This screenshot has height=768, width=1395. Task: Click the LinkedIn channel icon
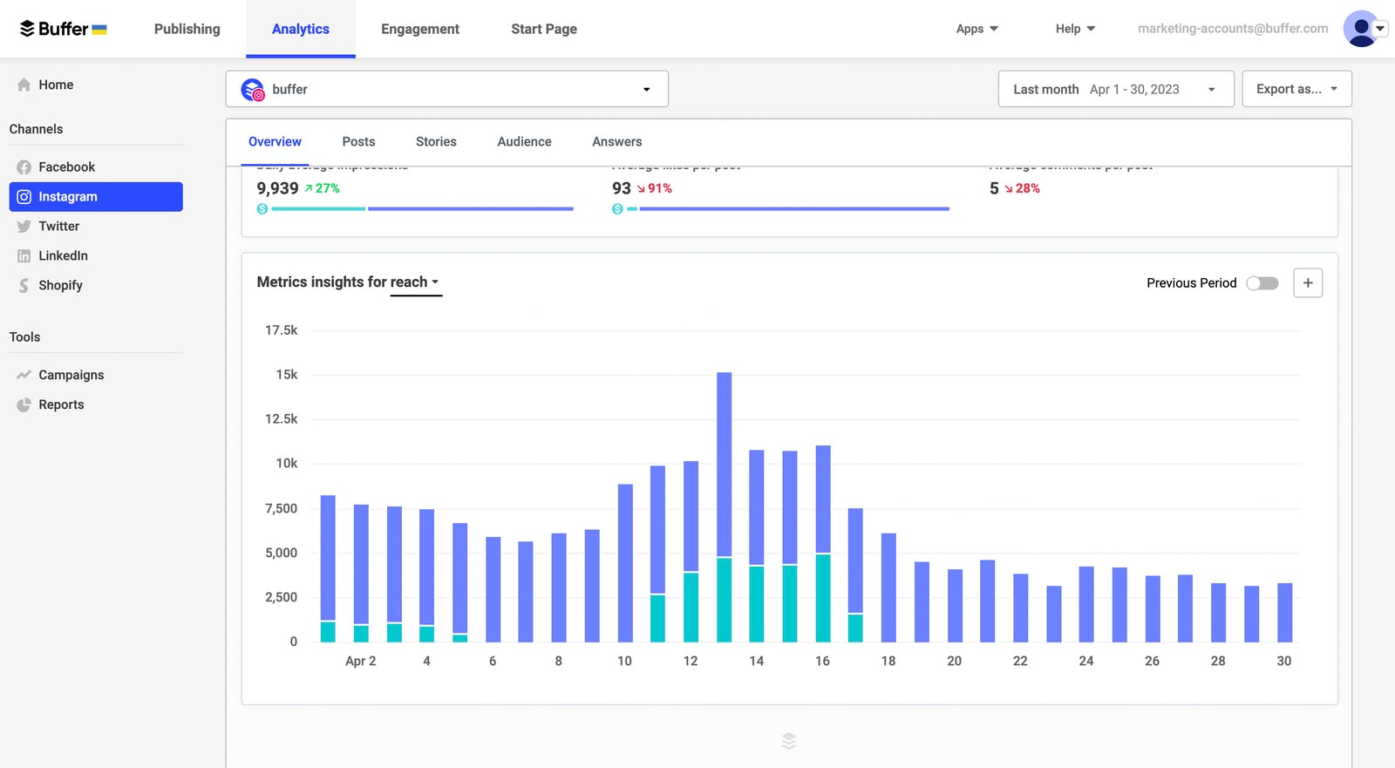click(24, 256)
